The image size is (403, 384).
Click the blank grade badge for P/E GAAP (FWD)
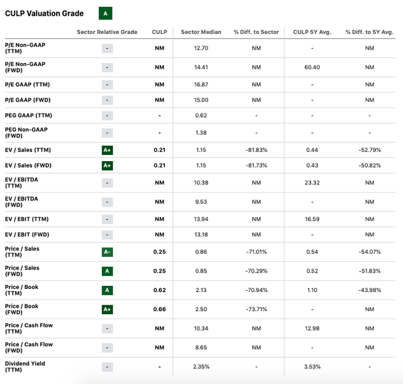point(107,100)
